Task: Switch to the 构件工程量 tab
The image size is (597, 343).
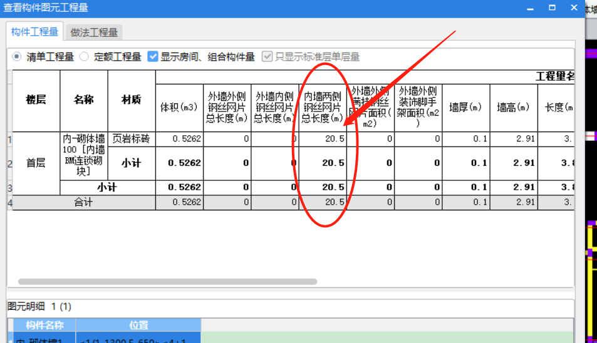Action: tap(34, 32)
